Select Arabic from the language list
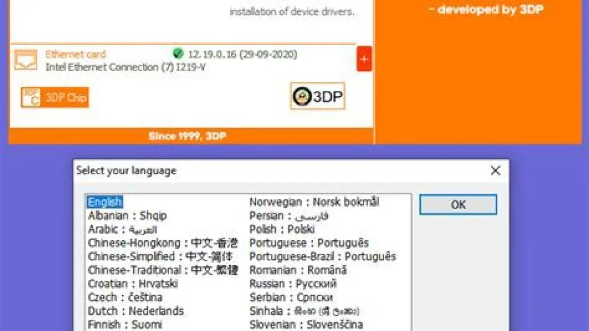Viewport: 589px width, 331px height. pos(122,229)
